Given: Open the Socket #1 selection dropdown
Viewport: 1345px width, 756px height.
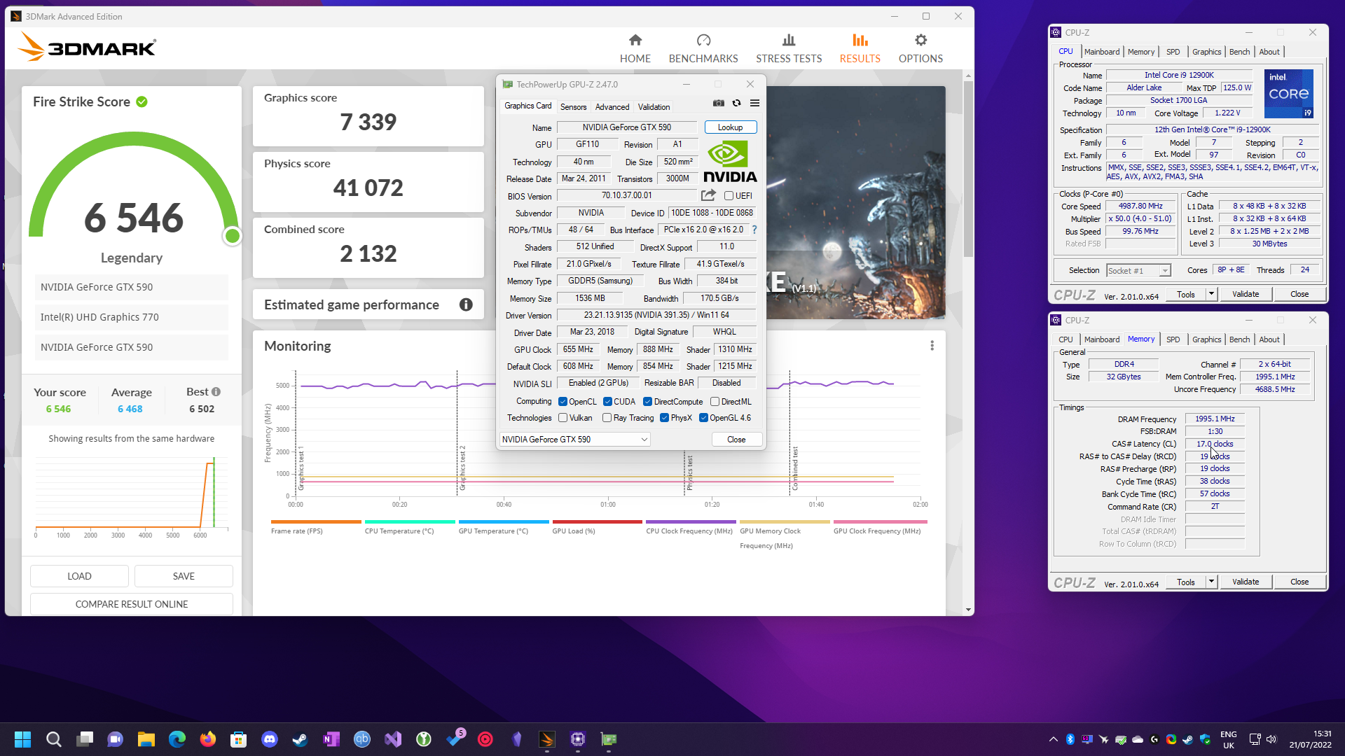Looking at the screenshot, I should [1138, 271].
